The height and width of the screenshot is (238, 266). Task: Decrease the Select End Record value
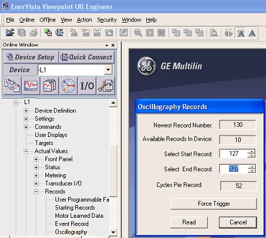(x=252, y=171)
